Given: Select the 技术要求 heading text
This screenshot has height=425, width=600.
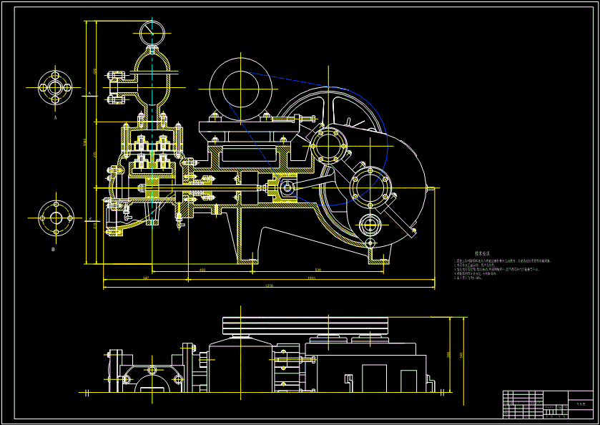Looking at the screenshot, I should point(483,253).
